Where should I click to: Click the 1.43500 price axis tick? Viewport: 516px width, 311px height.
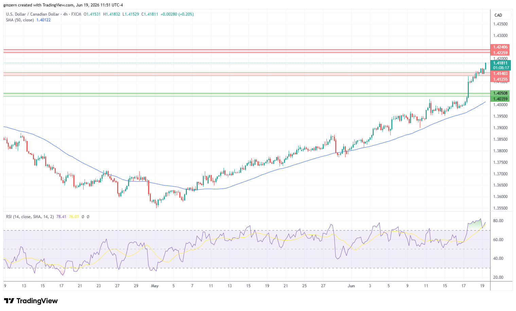(x=500, y=24)
